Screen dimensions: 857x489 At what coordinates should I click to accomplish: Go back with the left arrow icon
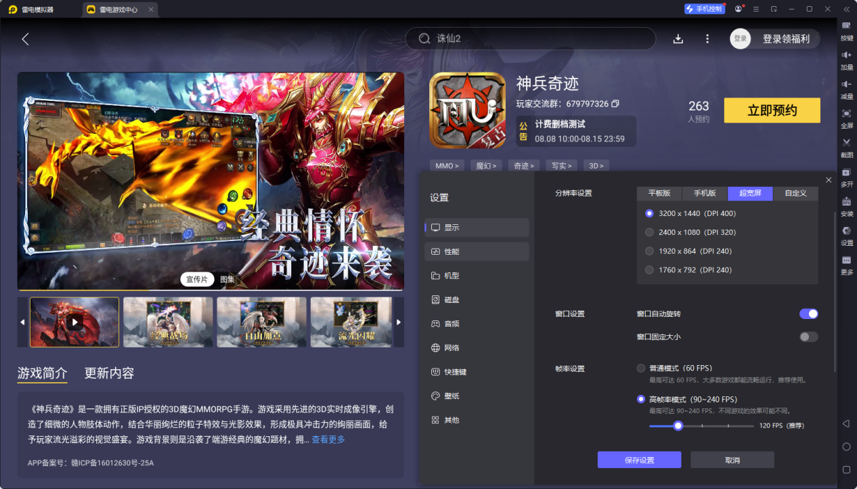(25, 39)
